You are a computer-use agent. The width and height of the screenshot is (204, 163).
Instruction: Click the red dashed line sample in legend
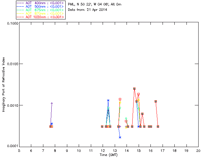click(20, 17)
